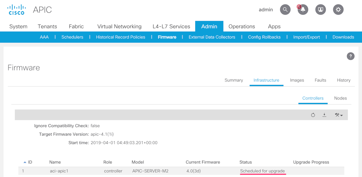This screenshot has height=177, width=362.
Task: Switch to the Summary tab
Action: click(x=234, y=80)
